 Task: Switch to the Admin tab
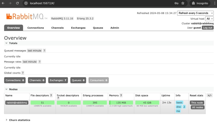pos(114,28)
